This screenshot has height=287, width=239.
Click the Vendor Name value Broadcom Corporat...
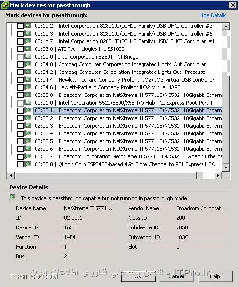pyautogui.click(x=201, y=208)
